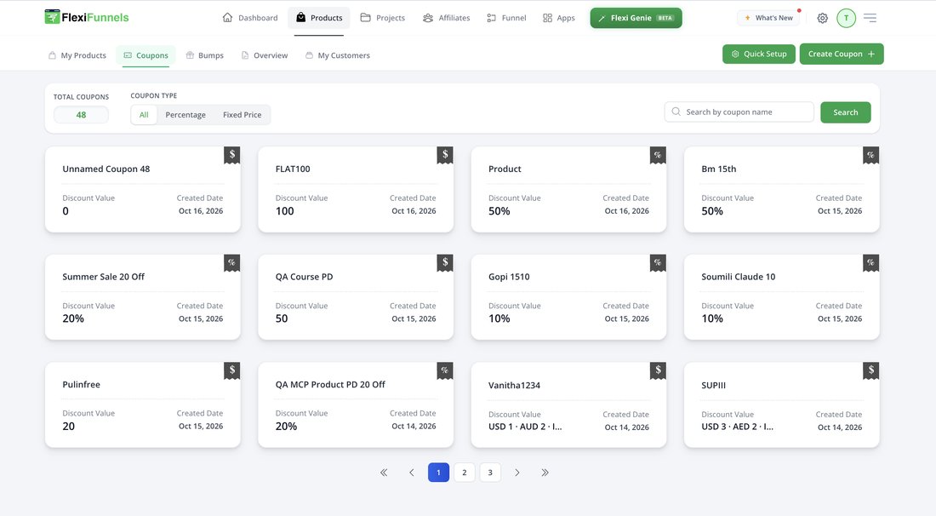Click the percent badge on Summer Sale 20 Off
The height and width of the screenshot is (516, 936).
(231, 263)
